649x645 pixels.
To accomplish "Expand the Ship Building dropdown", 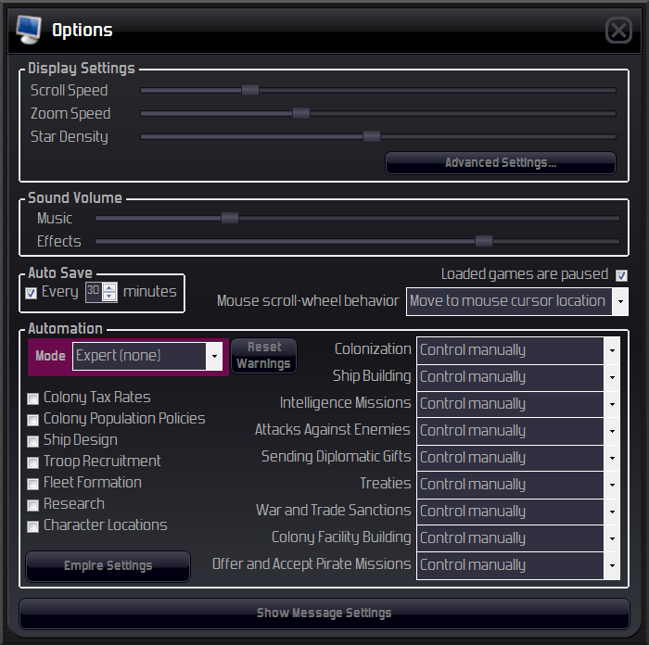I will [x=518, y=377].
